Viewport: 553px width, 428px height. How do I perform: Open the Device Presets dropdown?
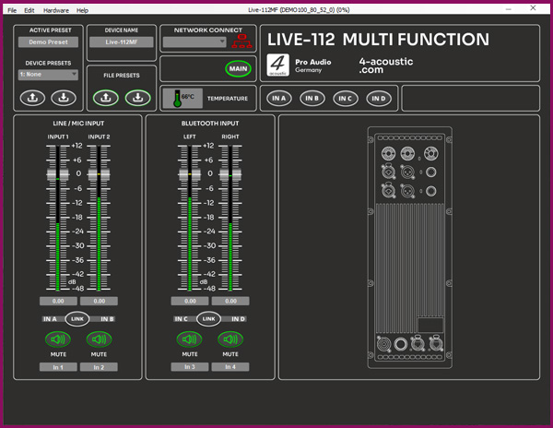tap(48, 75)
